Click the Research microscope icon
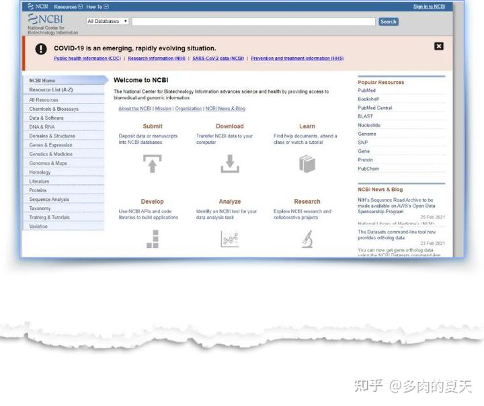Screen dimensions: 484x406 pos(307,239)
